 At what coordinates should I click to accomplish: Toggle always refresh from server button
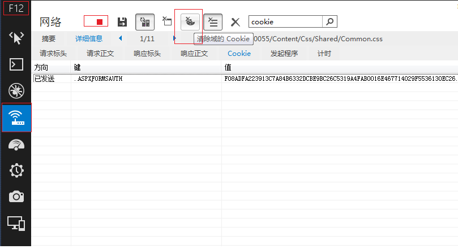pos(145,22)
